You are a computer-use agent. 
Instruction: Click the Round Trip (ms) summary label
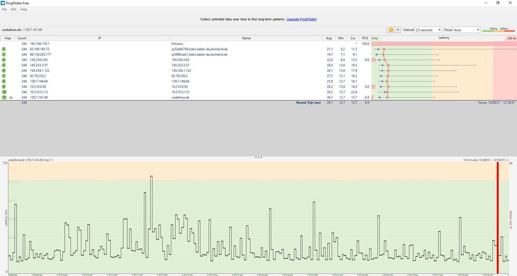(308, 103)
